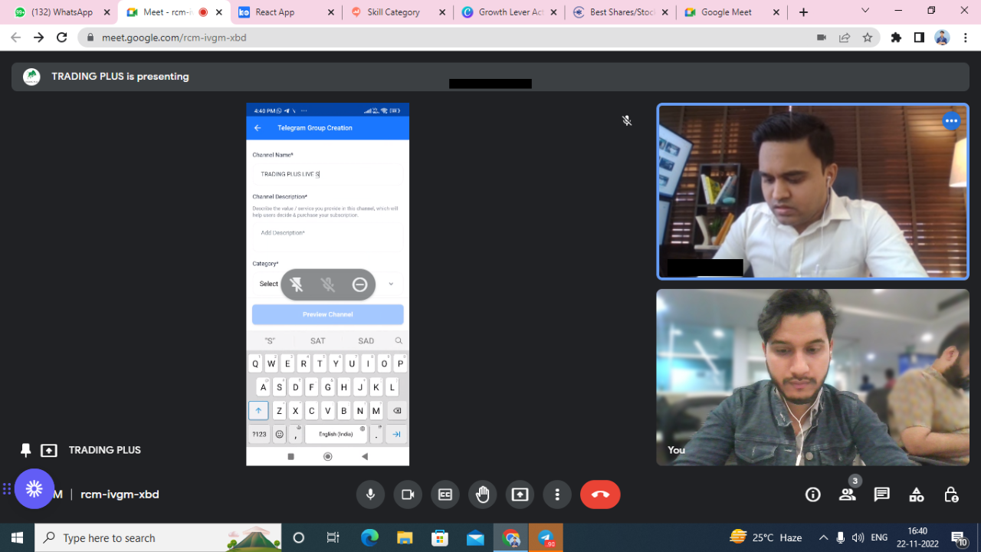
Task: Open Windows Start menu
Action: [17, 538]
